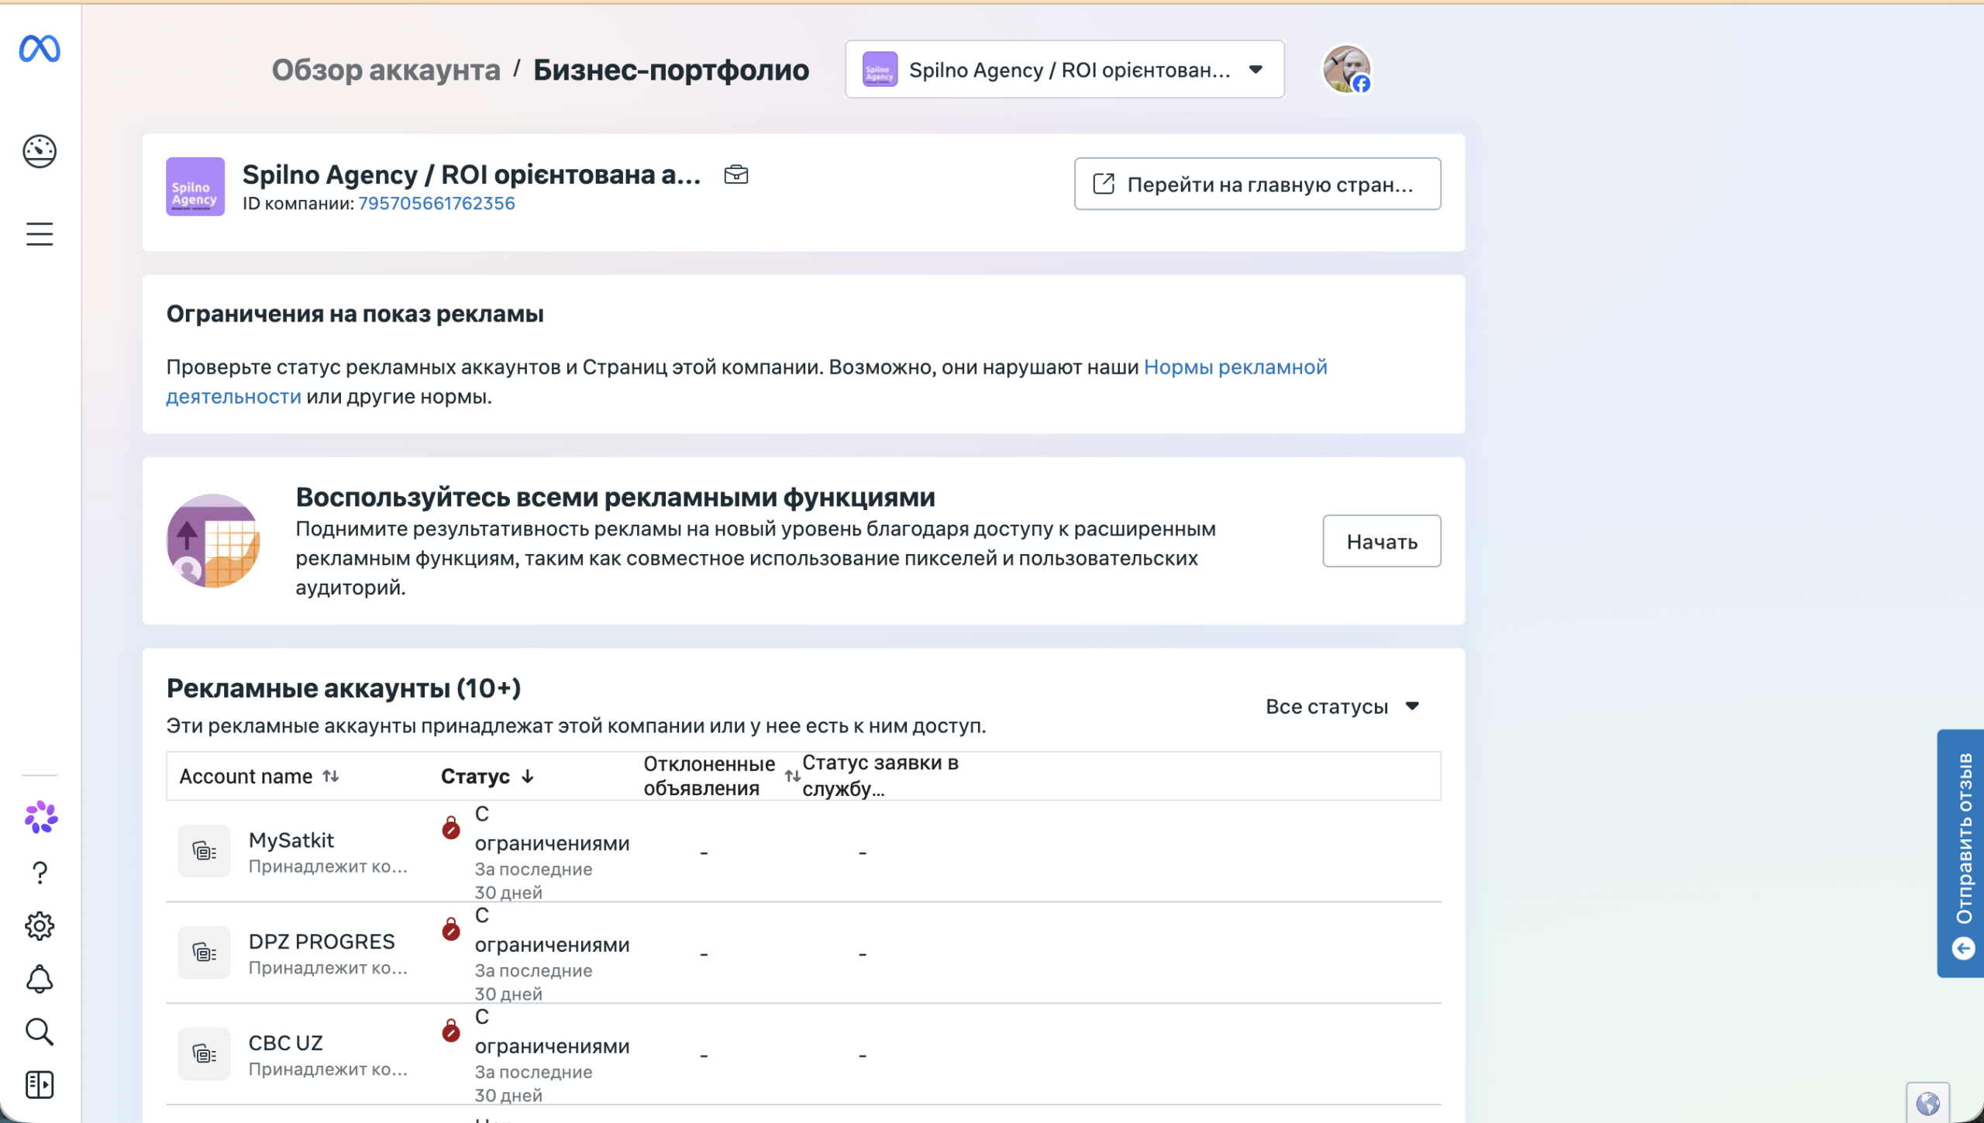Screen dimensions: 1984x1123
Task: Click the advertising features illustration
Action: tap(213, 541)
